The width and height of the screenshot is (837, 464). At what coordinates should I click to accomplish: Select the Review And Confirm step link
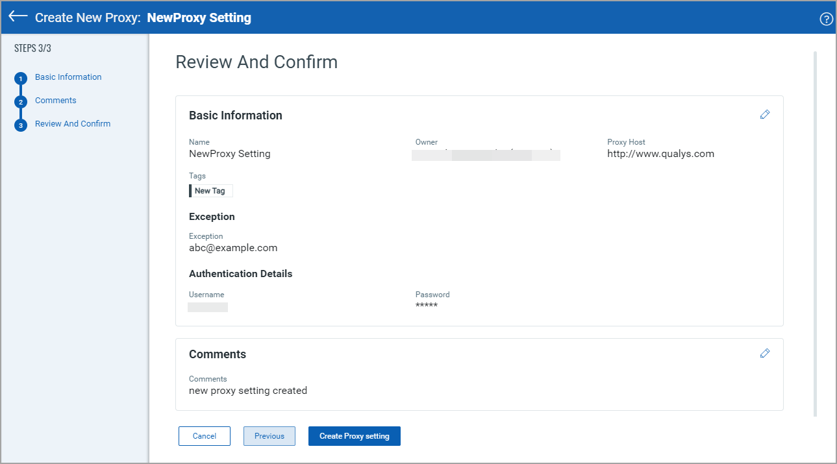coord(73,123)
